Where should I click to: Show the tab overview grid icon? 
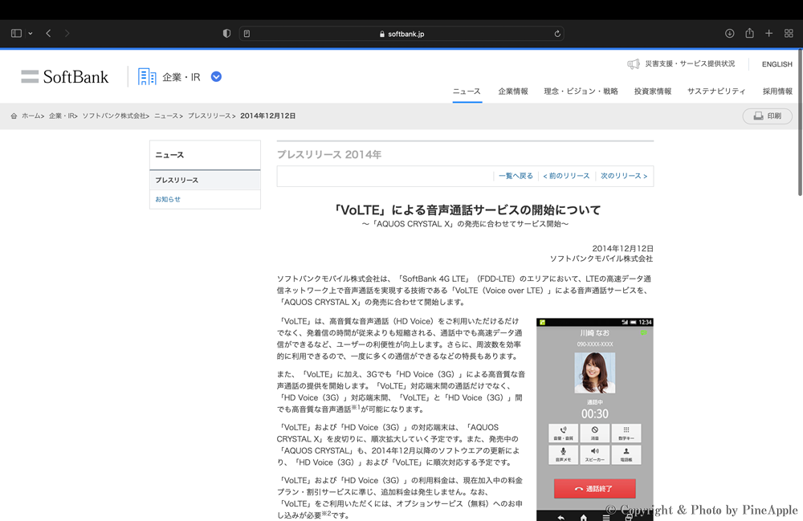788,33
